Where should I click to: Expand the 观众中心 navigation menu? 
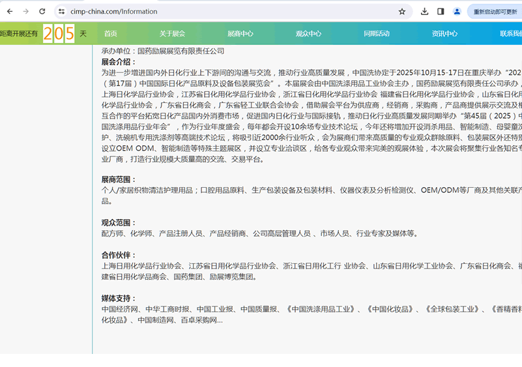[308, 34]
